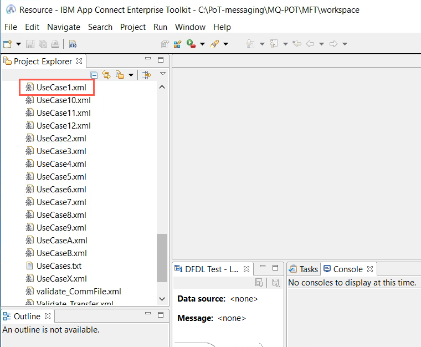Close the Console view tab
Screen dimensions: 421x347
pyautogui.click(x=370, y=269)
